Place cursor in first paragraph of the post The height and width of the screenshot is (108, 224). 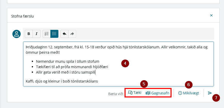point(117,50)
